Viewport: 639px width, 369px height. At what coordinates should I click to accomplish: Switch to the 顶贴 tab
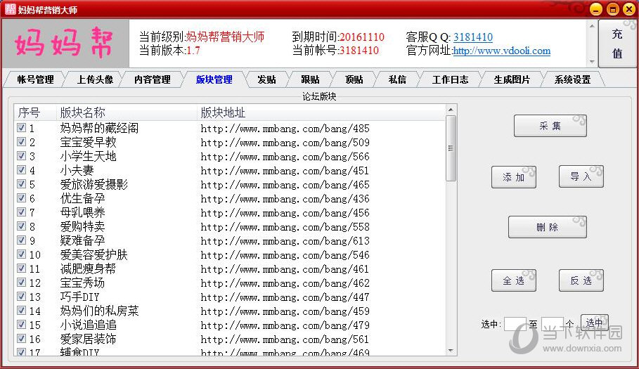click(354, 79)
